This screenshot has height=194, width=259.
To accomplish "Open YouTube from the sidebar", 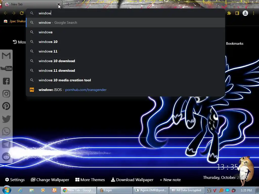I will click(6, 68).
